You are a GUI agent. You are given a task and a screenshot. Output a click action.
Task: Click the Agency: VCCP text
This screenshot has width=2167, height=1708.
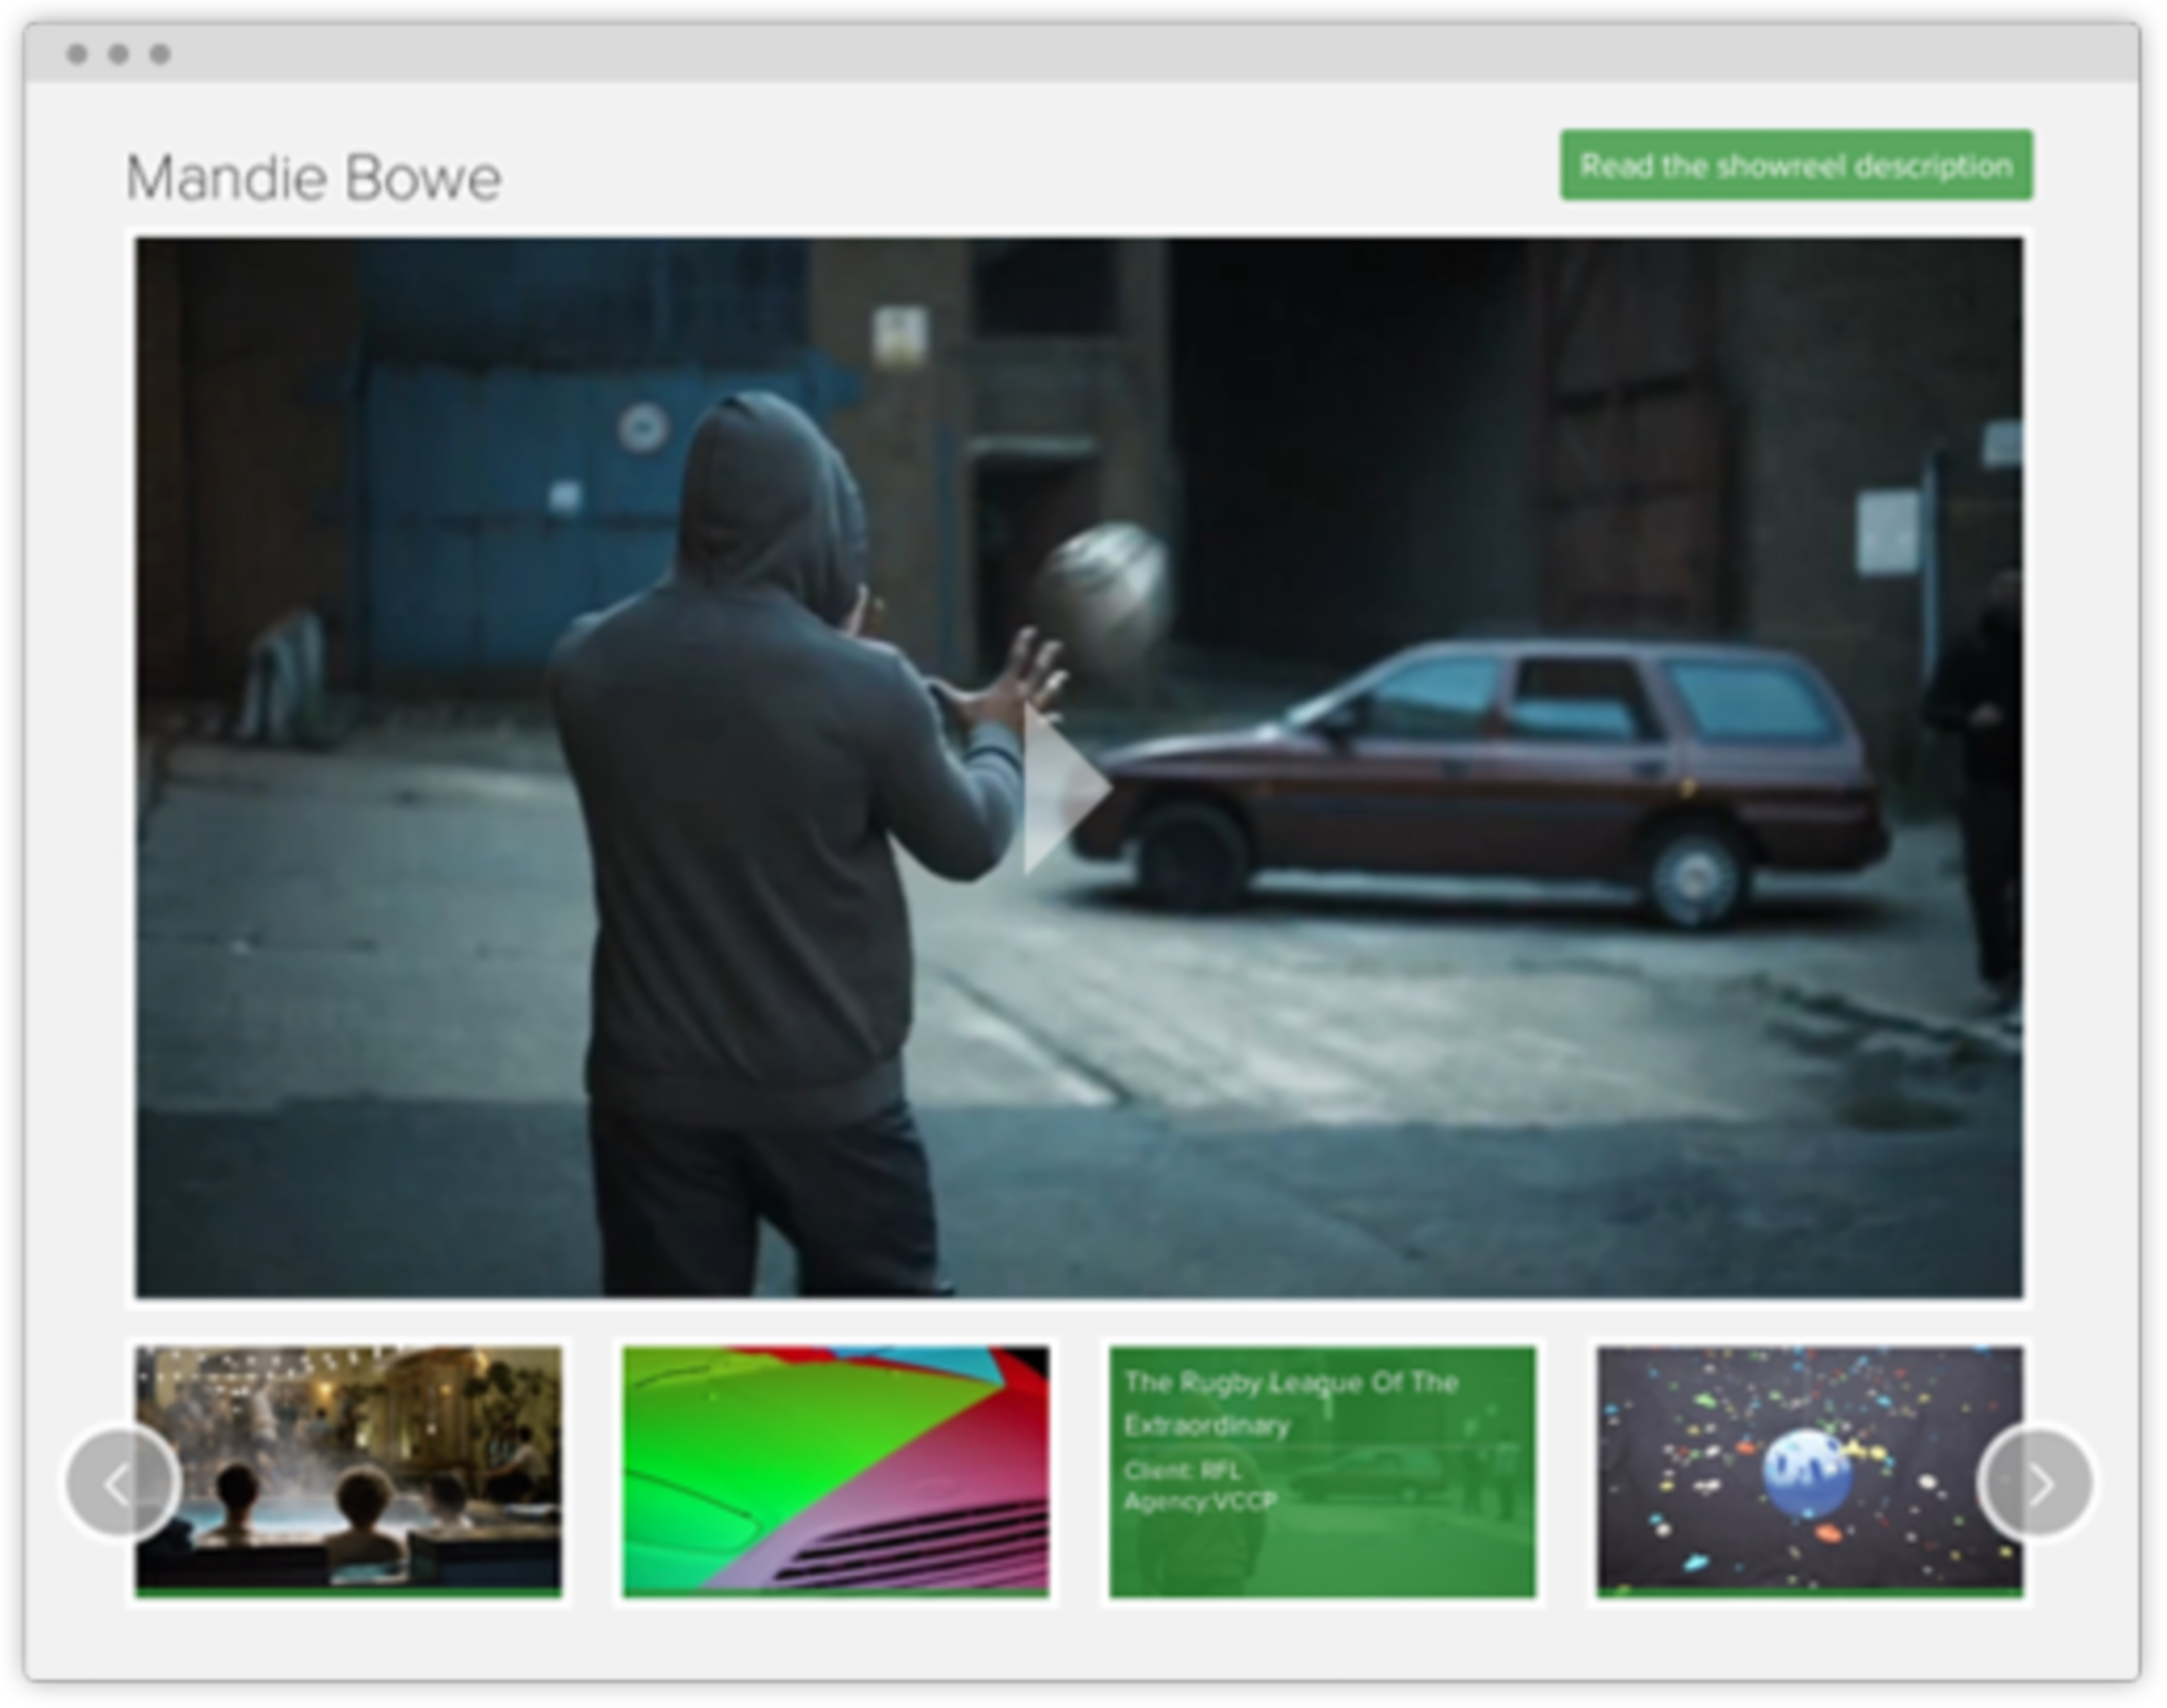[x=1200, y=1501]
